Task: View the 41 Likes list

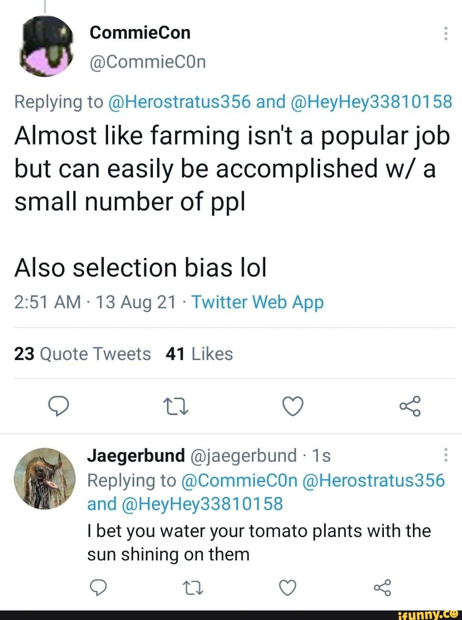Action: (x=199, y=354)
